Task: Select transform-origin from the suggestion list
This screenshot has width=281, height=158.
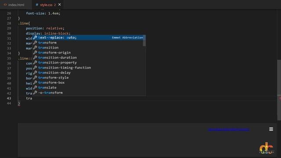Action: click(x=89, y=53)
